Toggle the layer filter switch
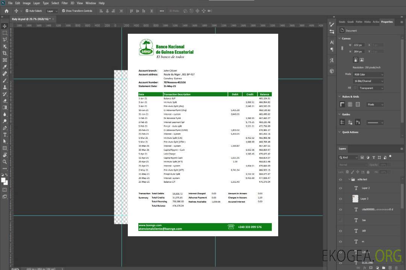The width and height of the screenshot is (406, 270). (x=390, y=157)
